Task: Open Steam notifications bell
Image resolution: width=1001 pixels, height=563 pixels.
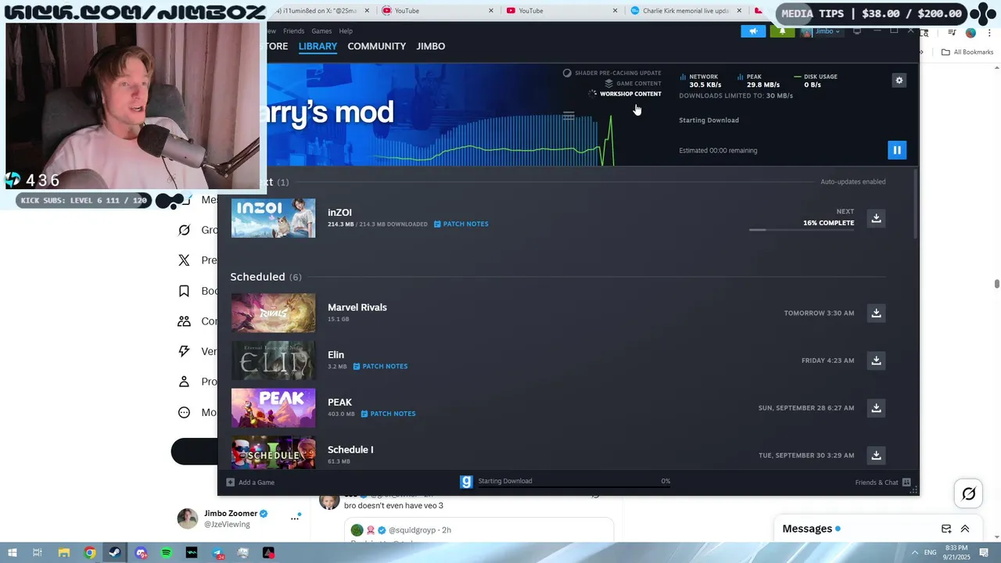Action: (x=782, y=31)
